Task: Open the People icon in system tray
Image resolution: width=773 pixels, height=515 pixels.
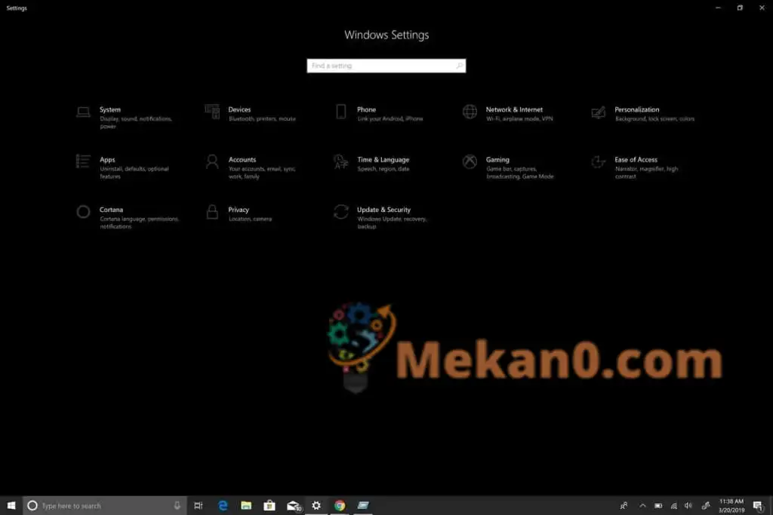Action: pyautogui.click(x=624, y=506)
